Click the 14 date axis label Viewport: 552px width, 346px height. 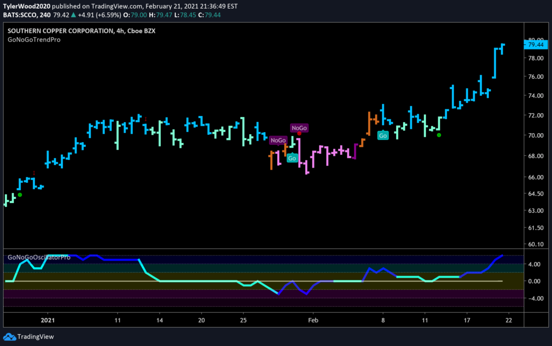pyautogui.click(x=160, y=320)
